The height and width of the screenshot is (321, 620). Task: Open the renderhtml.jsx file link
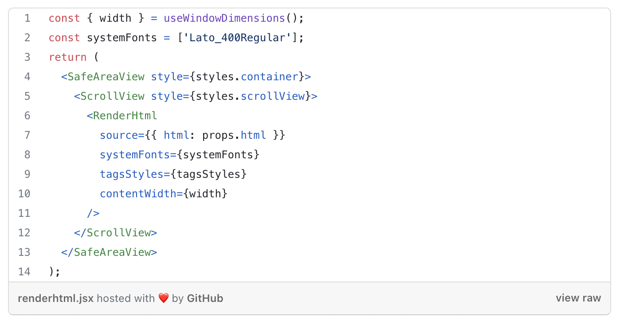coord(55,298)
